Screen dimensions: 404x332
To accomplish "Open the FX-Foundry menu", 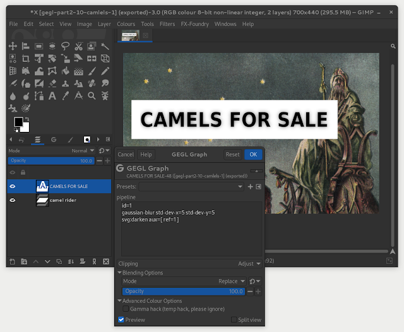I will (195, 24).
